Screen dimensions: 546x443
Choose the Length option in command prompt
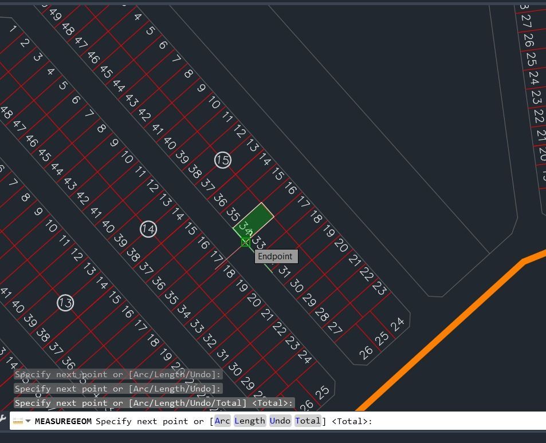point(250,421)
